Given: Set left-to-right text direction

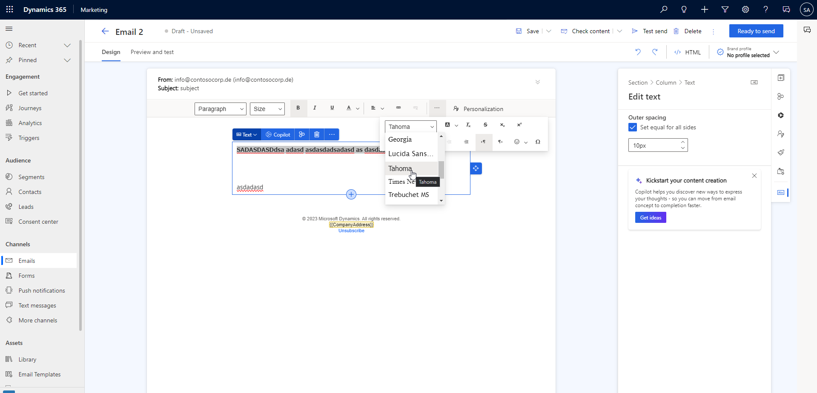Looking at the screenshot, I should pyautogui.click(x=484, y=142).
